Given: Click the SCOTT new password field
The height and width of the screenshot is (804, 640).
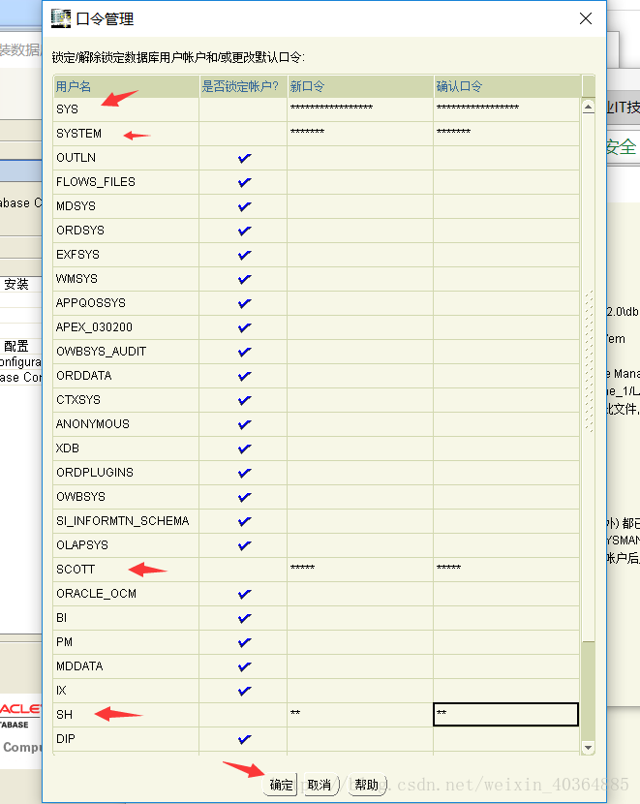Looking at the screenshot, I should point(360,570).
